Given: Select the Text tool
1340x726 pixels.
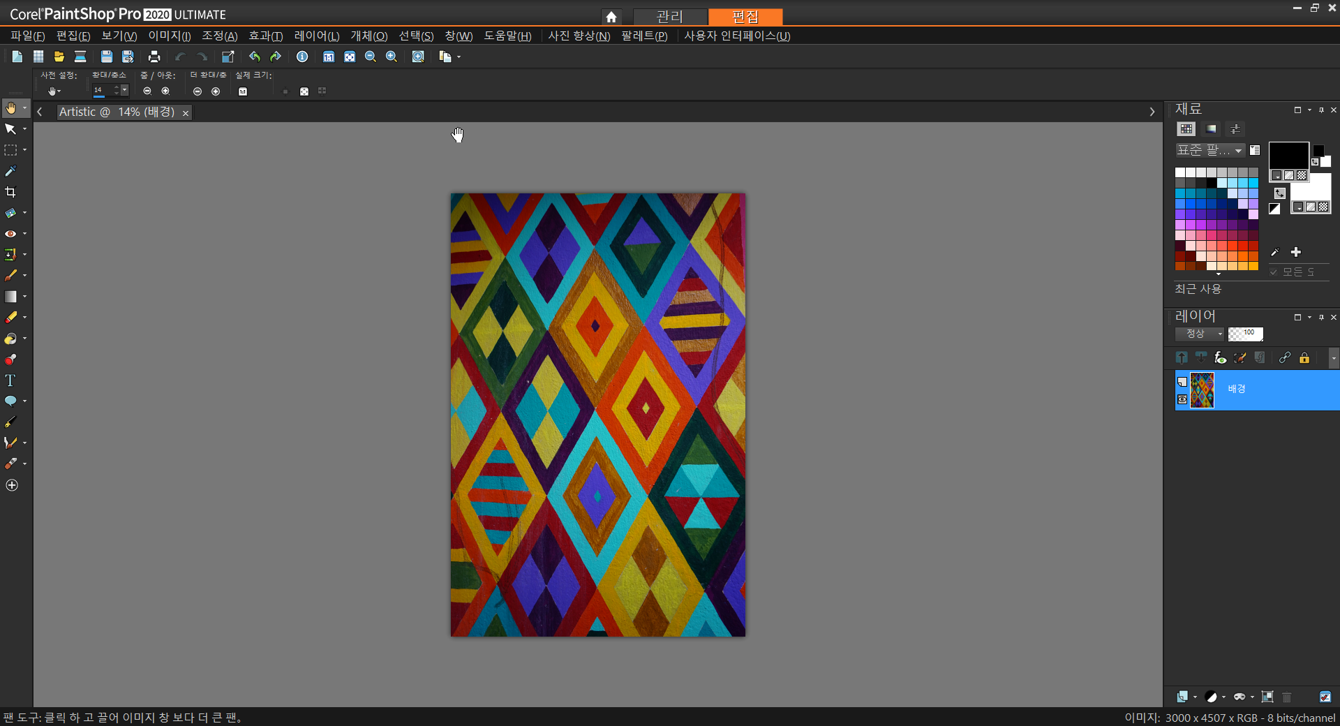Looking at the screenshot, I should (10, 380).
